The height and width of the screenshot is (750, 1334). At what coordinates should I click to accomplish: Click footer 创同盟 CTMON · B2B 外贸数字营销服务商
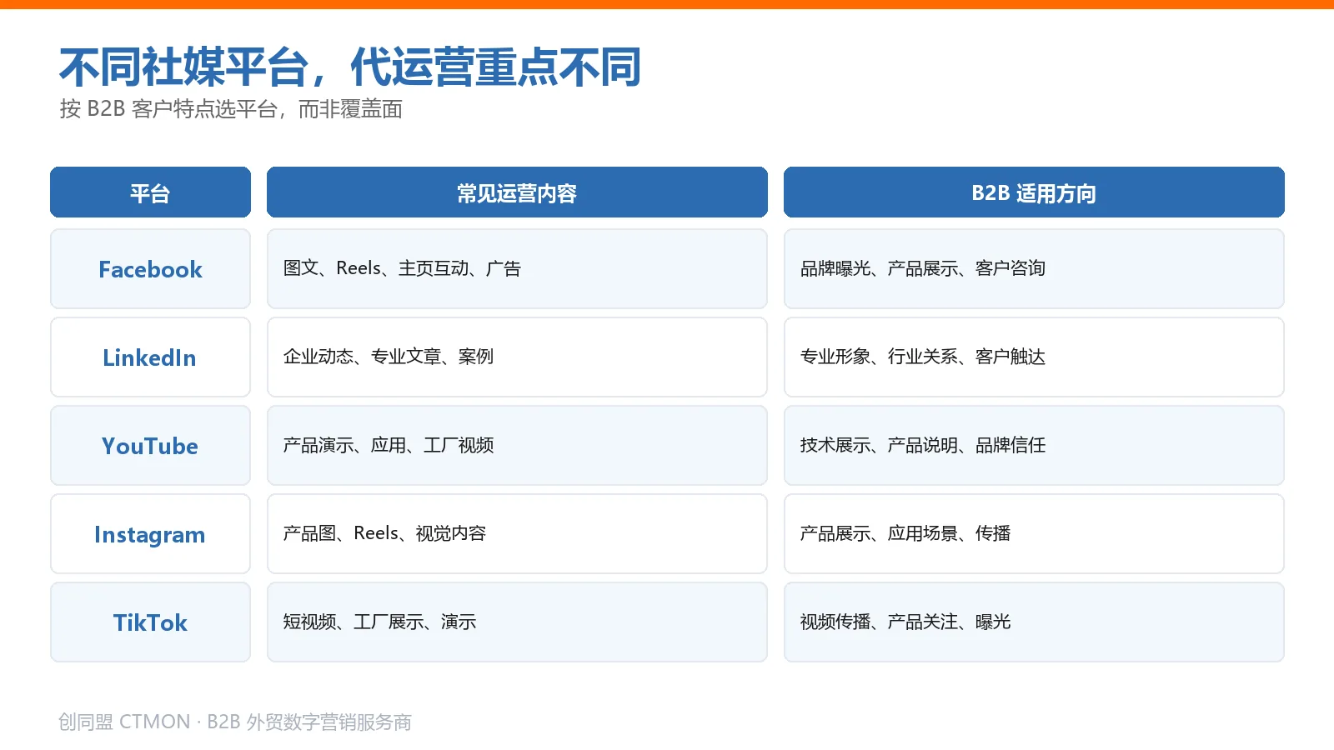235,722
